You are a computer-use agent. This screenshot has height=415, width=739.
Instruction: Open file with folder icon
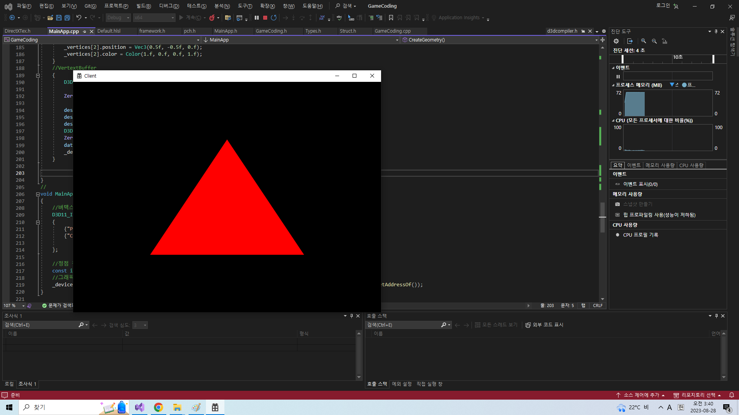click(50, 18)
